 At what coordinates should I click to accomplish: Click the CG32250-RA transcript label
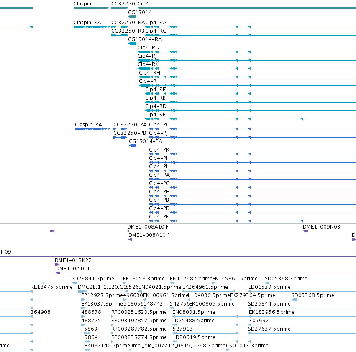128,23
